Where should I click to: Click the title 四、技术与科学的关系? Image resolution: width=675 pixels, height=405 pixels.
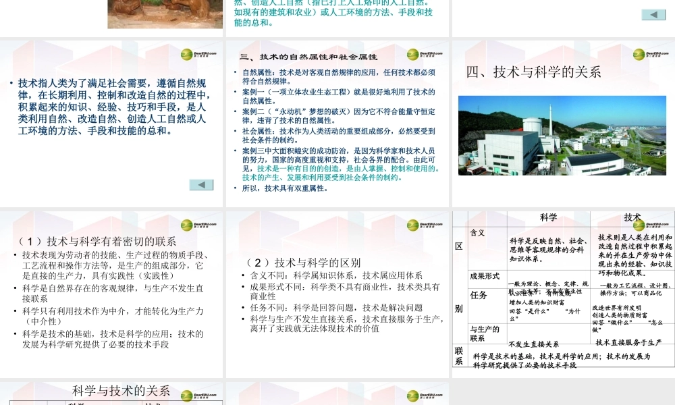533,72
